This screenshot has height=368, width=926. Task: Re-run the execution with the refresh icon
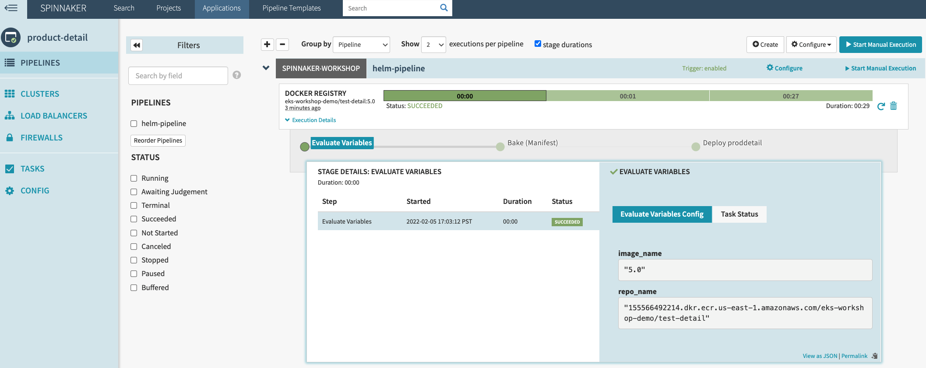pos(881,106)
